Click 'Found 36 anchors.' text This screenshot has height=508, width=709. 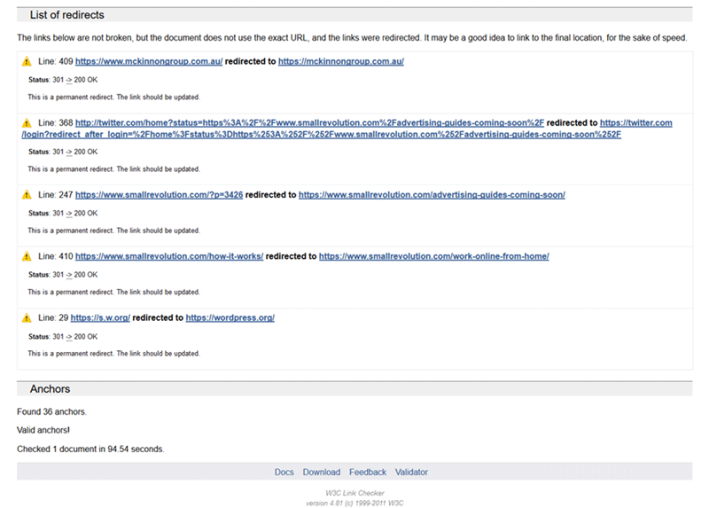(51, 412)
